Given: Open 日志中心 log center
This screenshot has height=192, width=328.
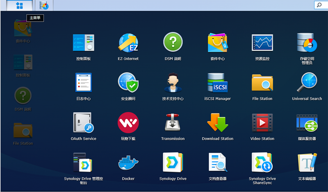Looking at the screenshot, I should [x=84, y=83].
